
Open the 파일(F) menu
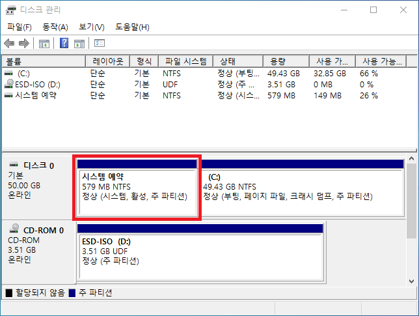coord(20,27)
